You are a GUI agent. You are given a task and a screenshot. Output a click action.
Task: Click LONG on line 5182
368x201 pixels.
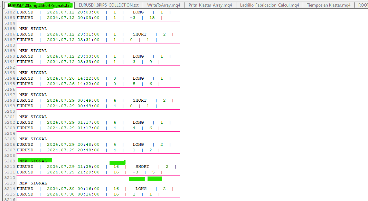138,12
